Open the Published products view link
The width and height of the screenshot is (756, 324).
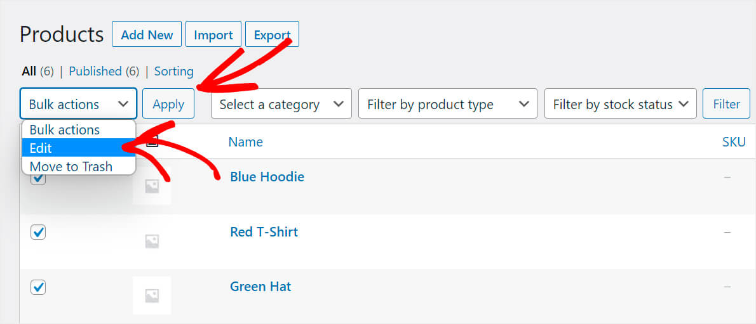pos(95,71)
